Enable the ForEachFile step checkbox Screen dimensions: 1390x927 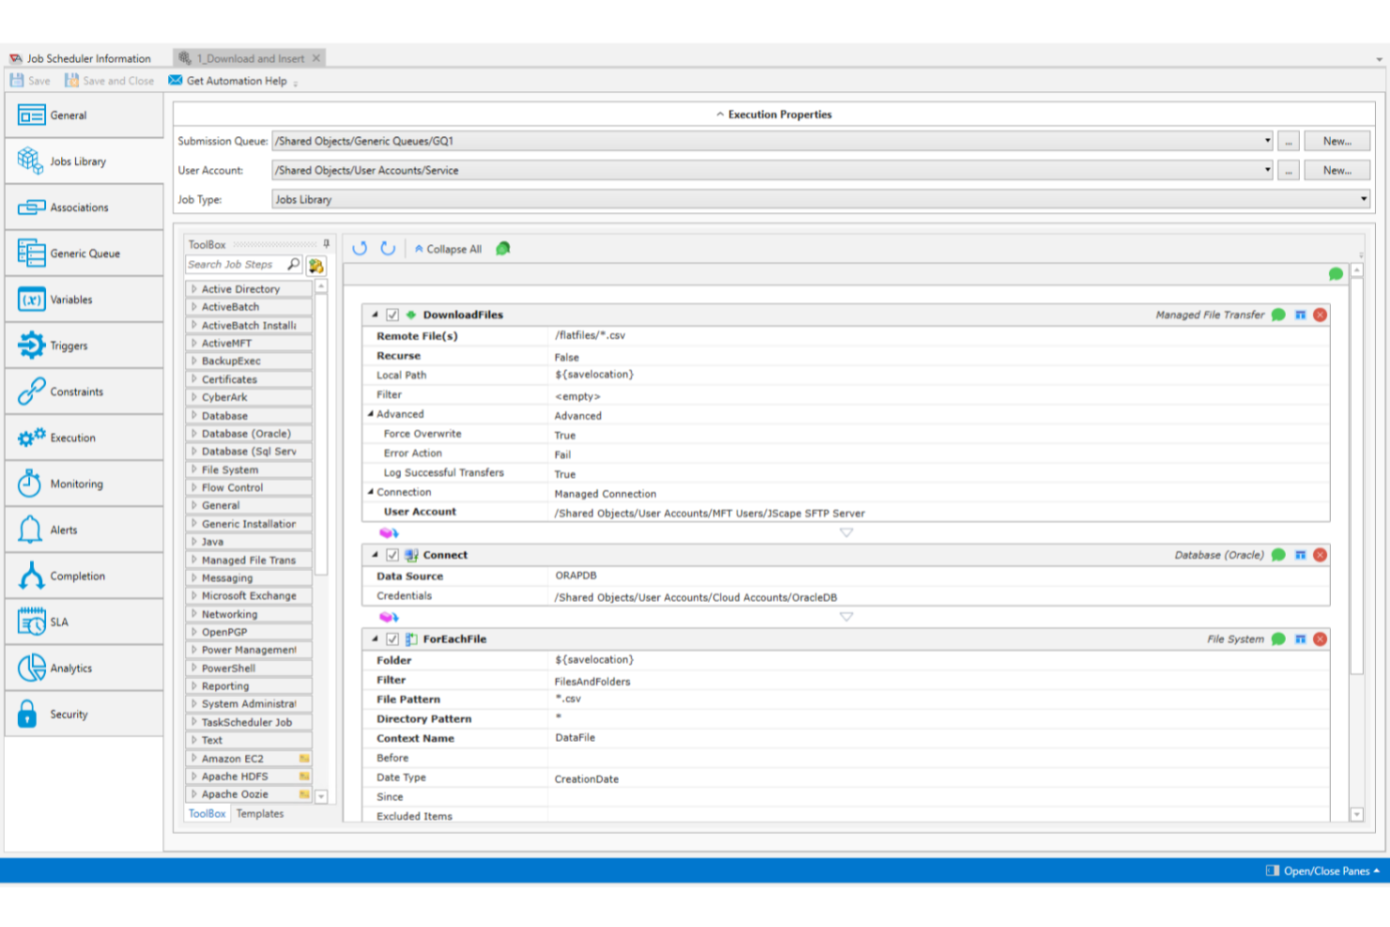[x=392, y=639]
